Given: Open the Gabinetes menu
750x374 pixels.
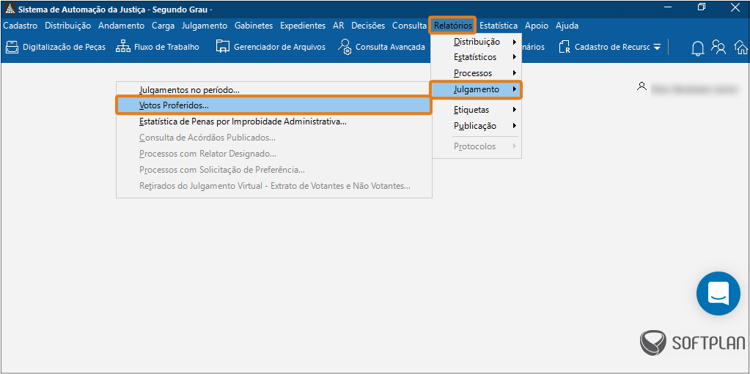Looking at the screenshot, I should click(254, 26).
